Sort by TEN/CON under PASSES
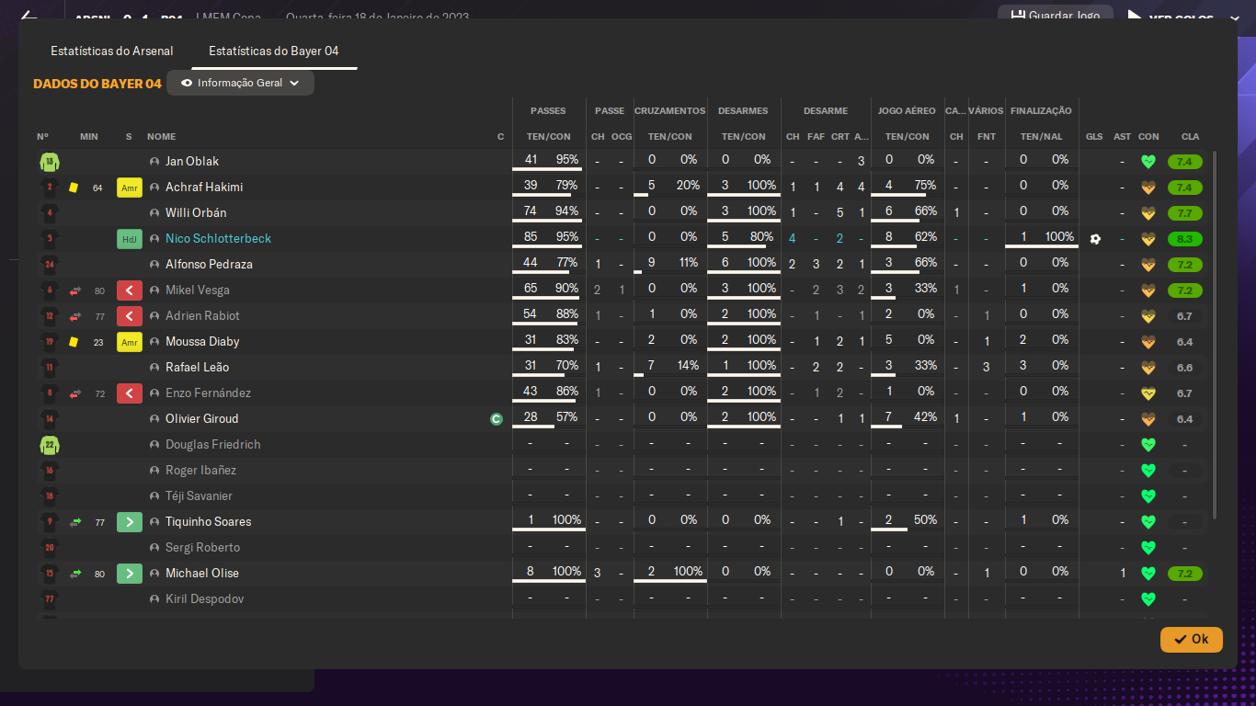 tap(549, 137)
